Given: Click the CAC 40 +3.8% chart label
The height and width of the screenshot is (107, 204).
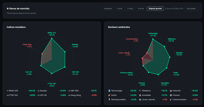Looking at the screenshot, I should point(28,73).
